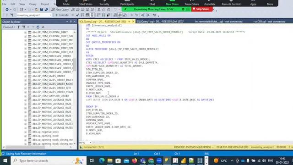The width and height of the screenshot is (293, 165).
Task: Click the Paste icon in toolbar
Action: pos(109,9)
